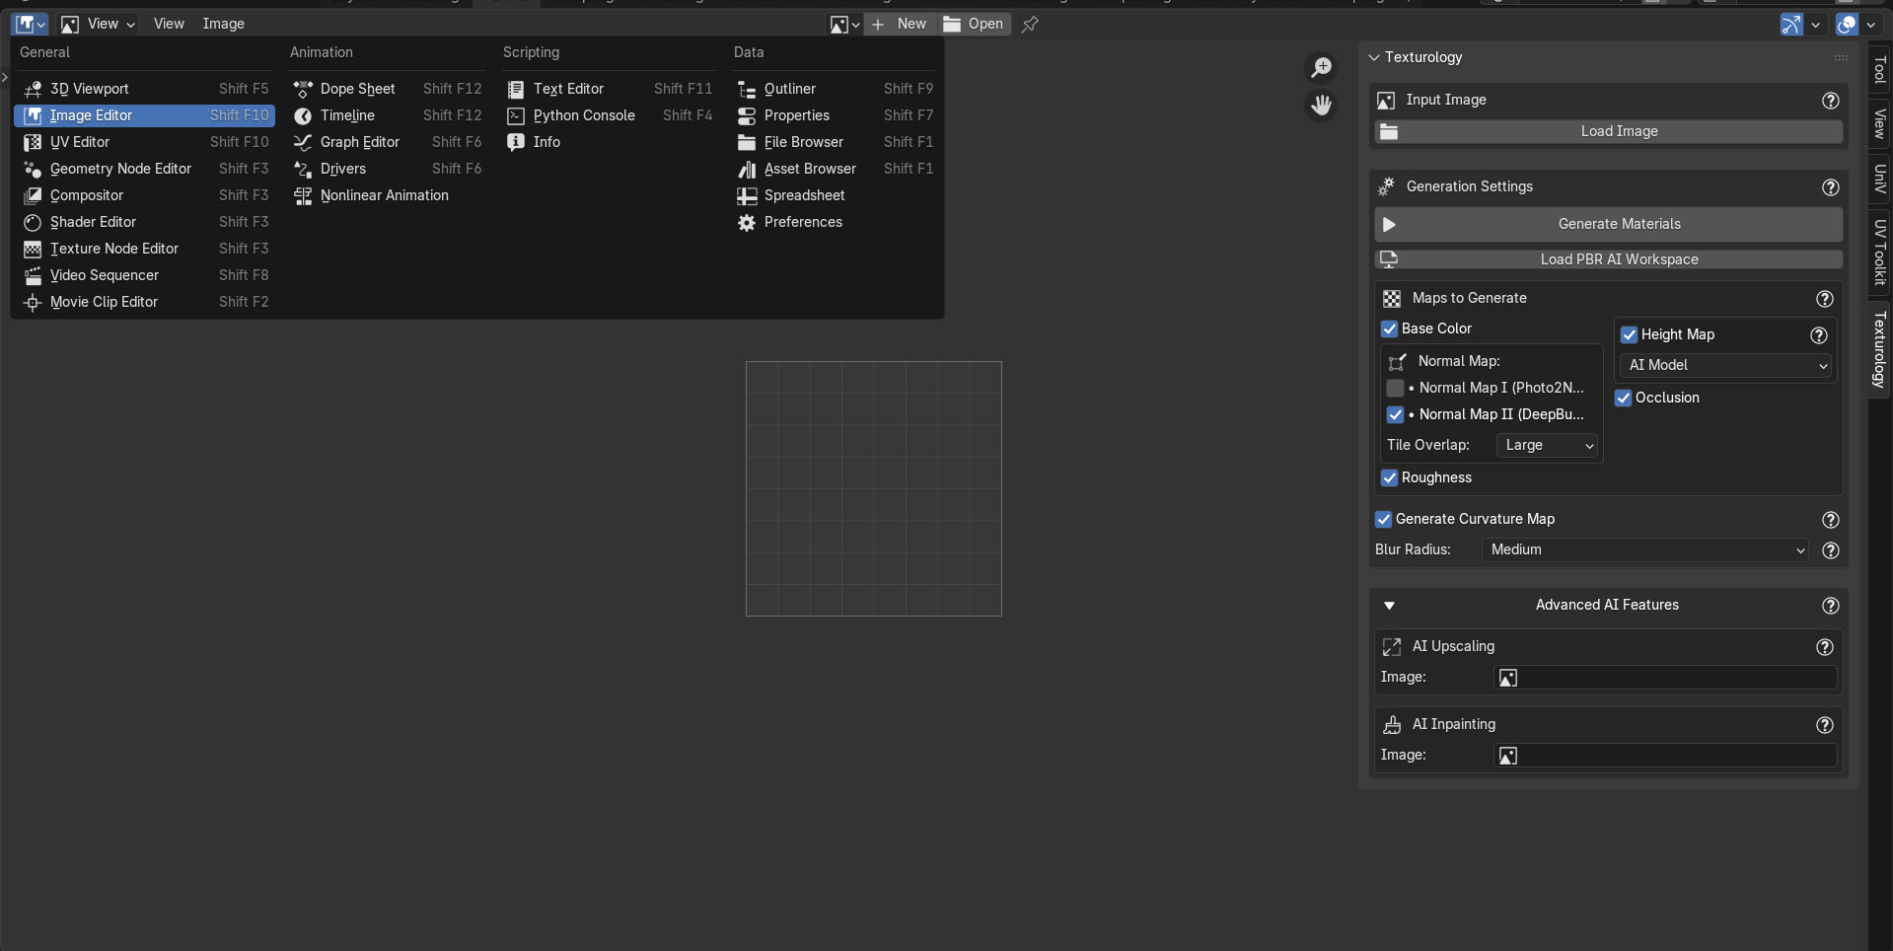The height and width of the screenshot is (951, 1893).
Task: Click the Generate Curvature Map help icon
Action: (x=1831, y=520)
